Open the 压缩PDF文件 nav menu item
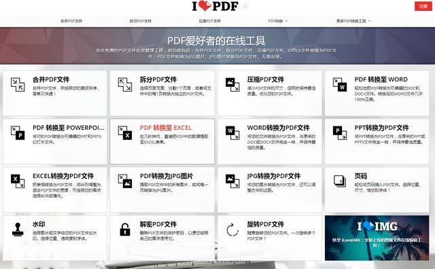Screen dimensions: 435x269 coord(209,21)
